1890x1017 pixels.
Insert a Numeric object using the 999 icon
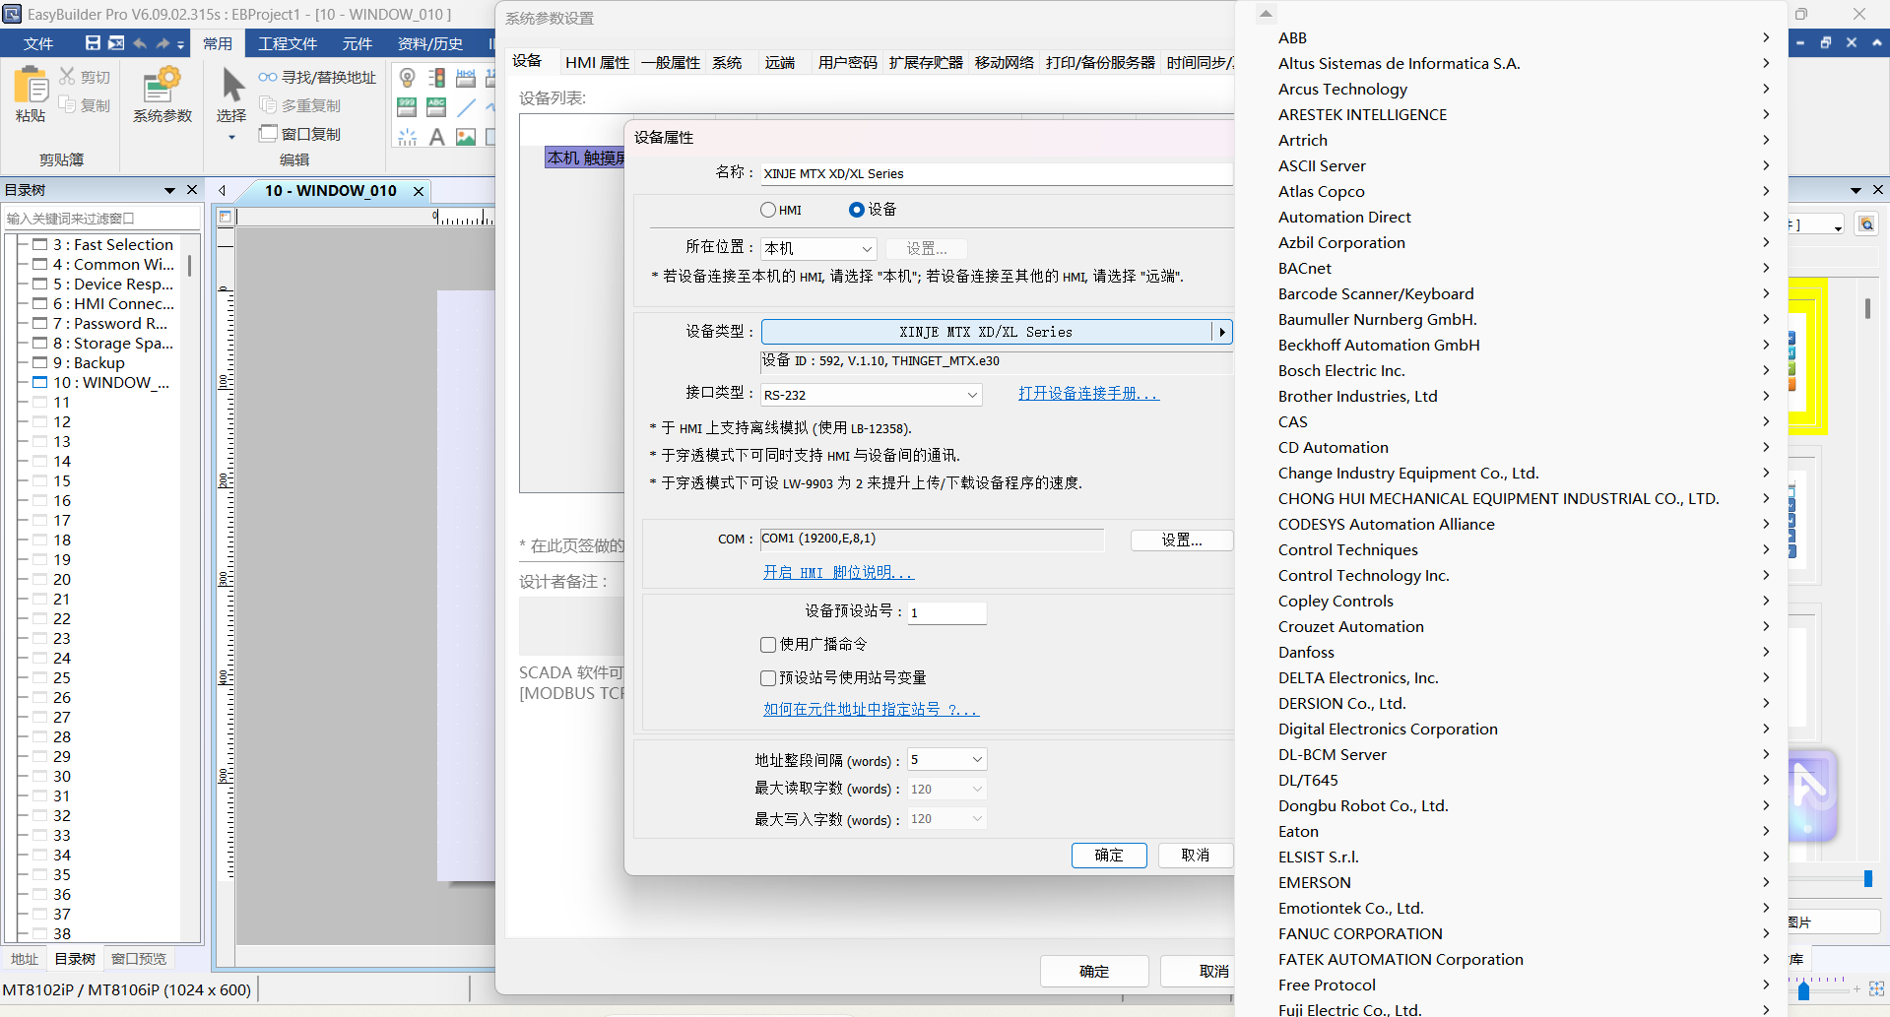coord(407,107)
